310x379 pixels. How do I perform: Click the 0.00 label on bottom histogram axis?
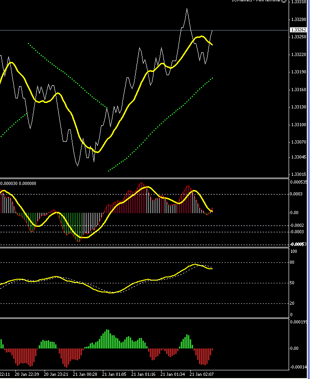294,348
